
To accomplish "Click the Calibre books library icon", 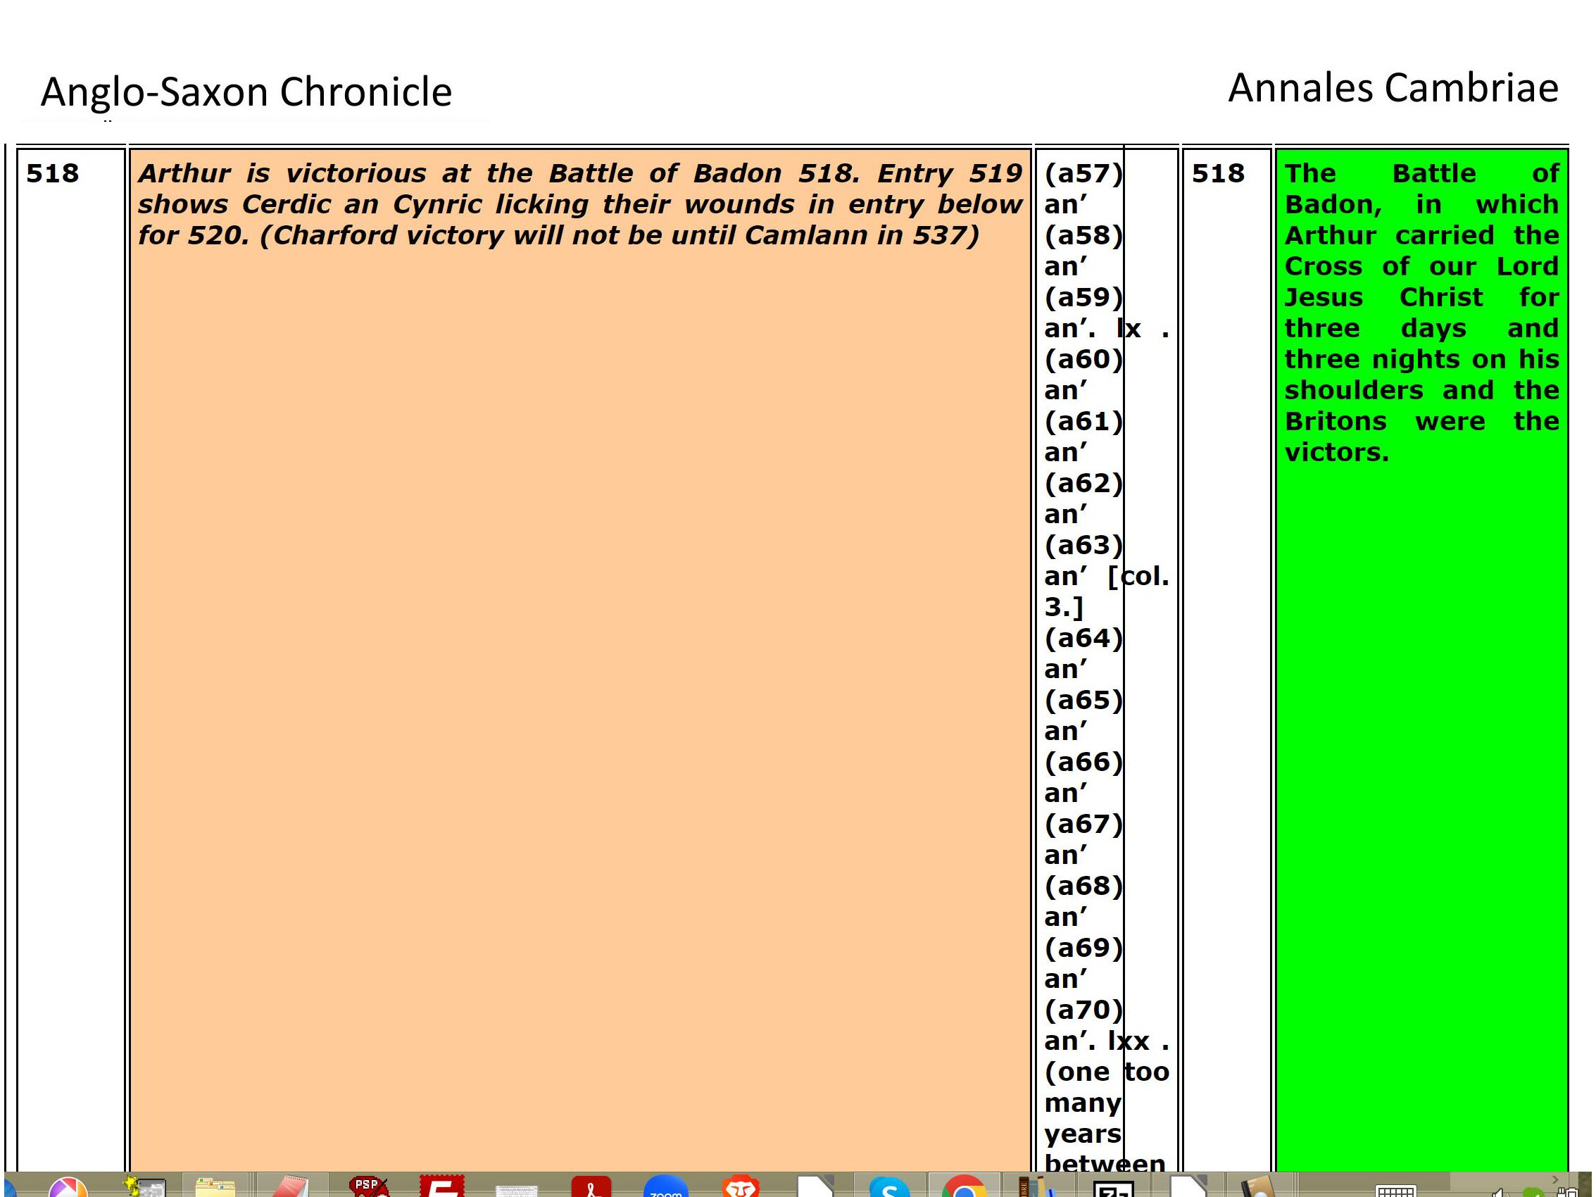I will [x=1038, y=1188].
